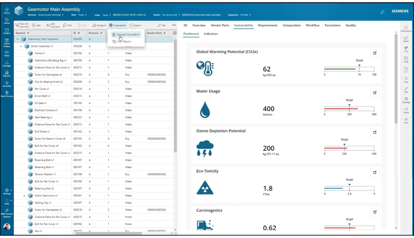Click the dashboard vertical scrollbar
Image resolution: width=414 pixels, height=238 pixels.
[396, 79]
